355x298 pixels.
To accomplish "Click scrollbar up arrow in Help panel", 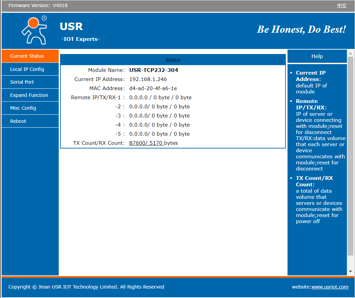I will click(350, 54).
